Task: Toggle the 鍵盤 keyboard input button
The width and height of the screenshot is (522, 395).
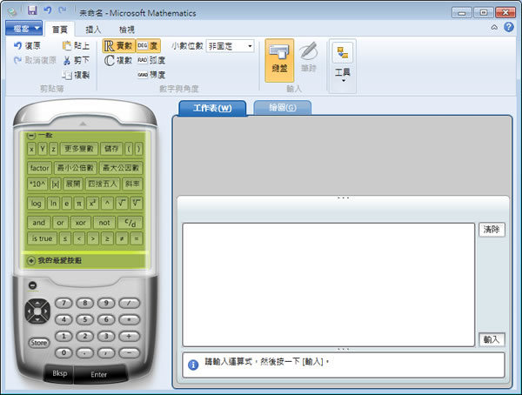Action: 279,60
